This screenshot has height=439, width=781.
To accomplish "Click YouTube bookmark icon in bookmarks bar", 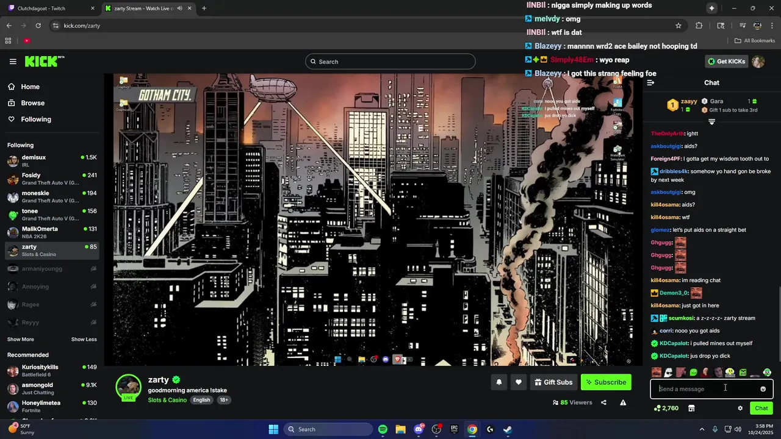I will (x=27, y=41).
